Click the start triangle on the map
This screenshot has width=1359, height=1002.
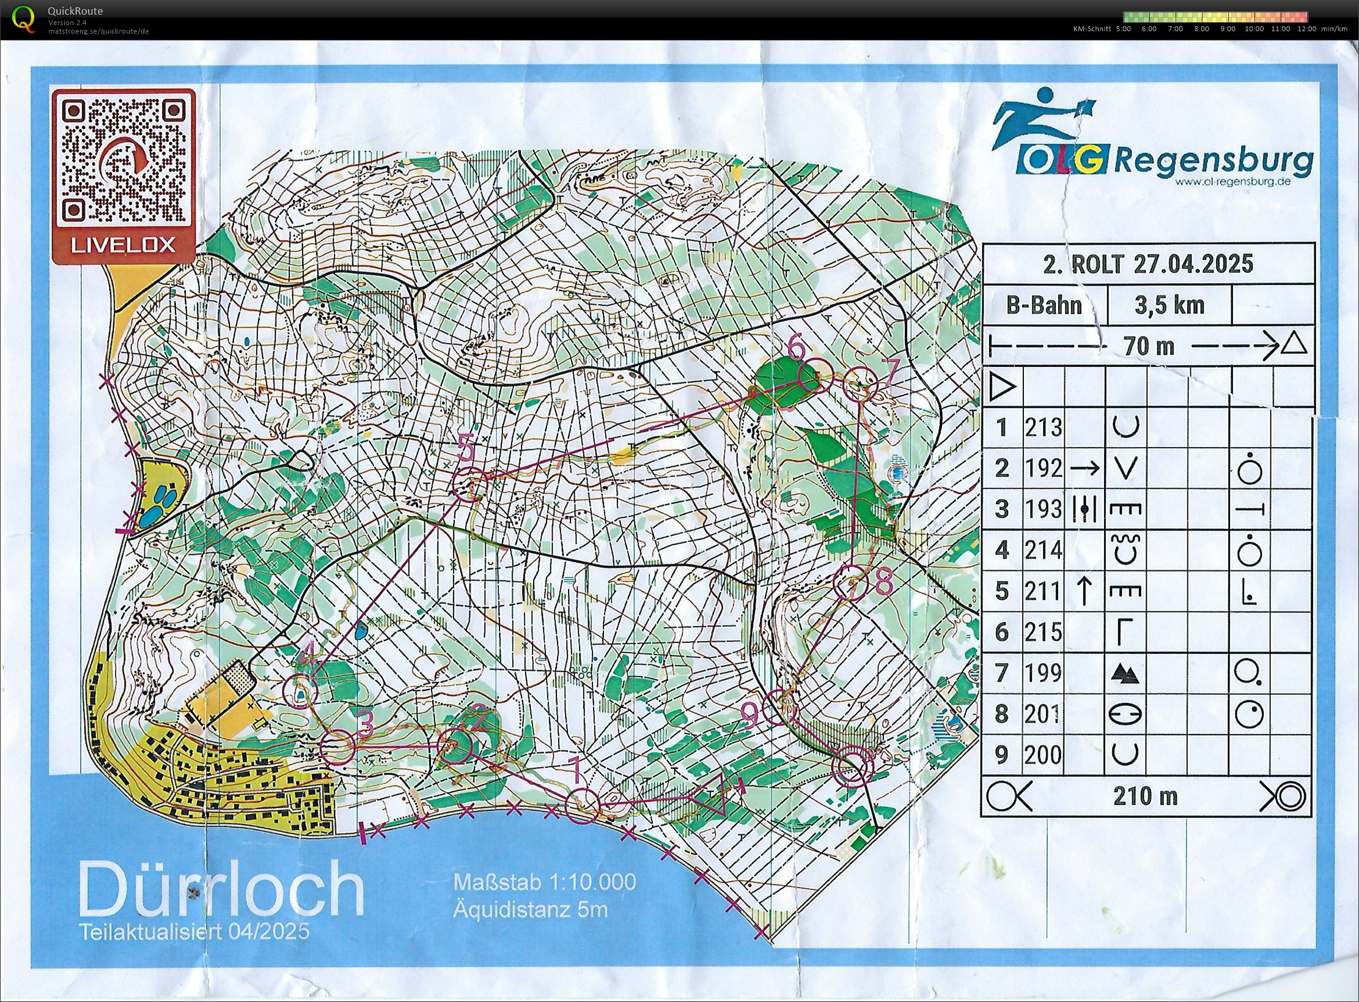[x=710, y=796]
